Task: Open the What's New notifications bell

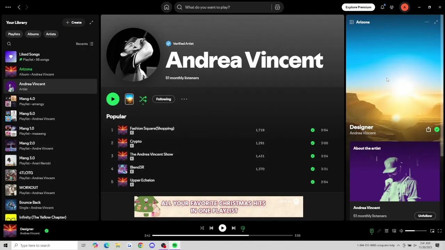Action: pos(382,7)
